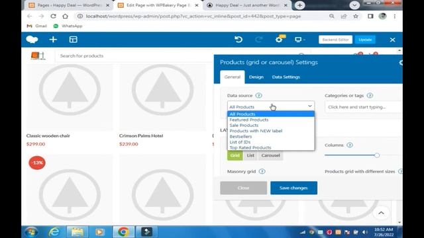424x238 pixels.
Task: Click the scroll-to-top arrow button
Action: pos(382,213)
